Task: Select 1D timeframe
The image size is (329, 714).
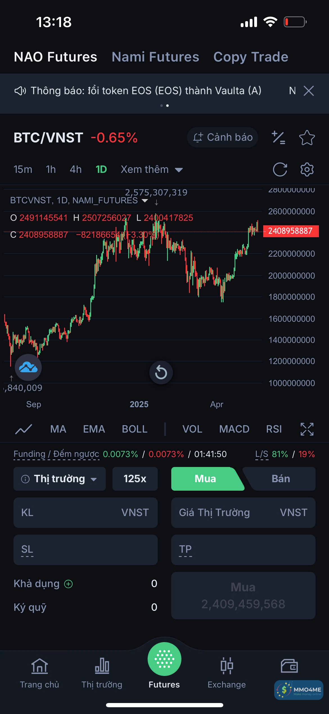Action: (x=101, y=169)
